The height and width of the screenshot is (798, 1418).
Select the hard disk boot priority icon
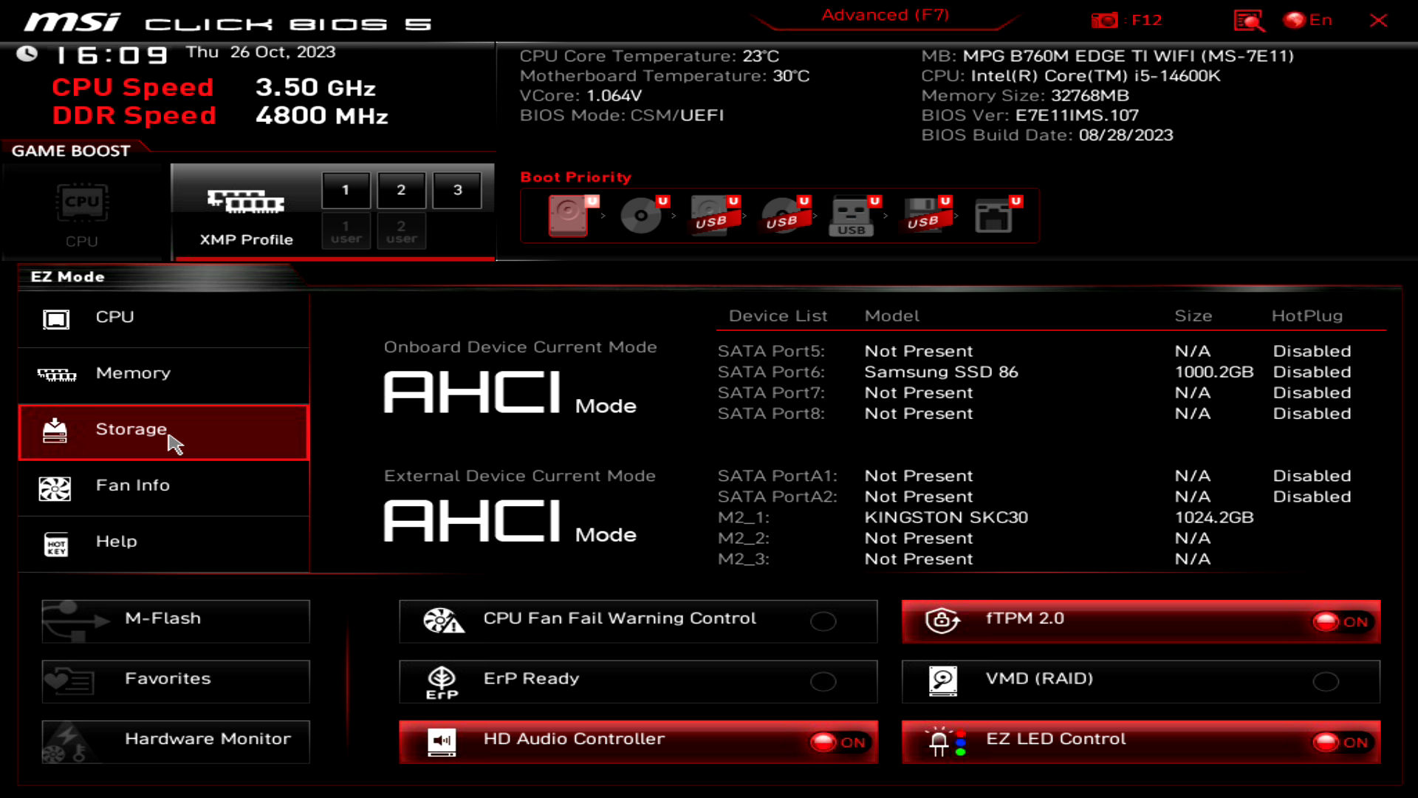(569, 215)
